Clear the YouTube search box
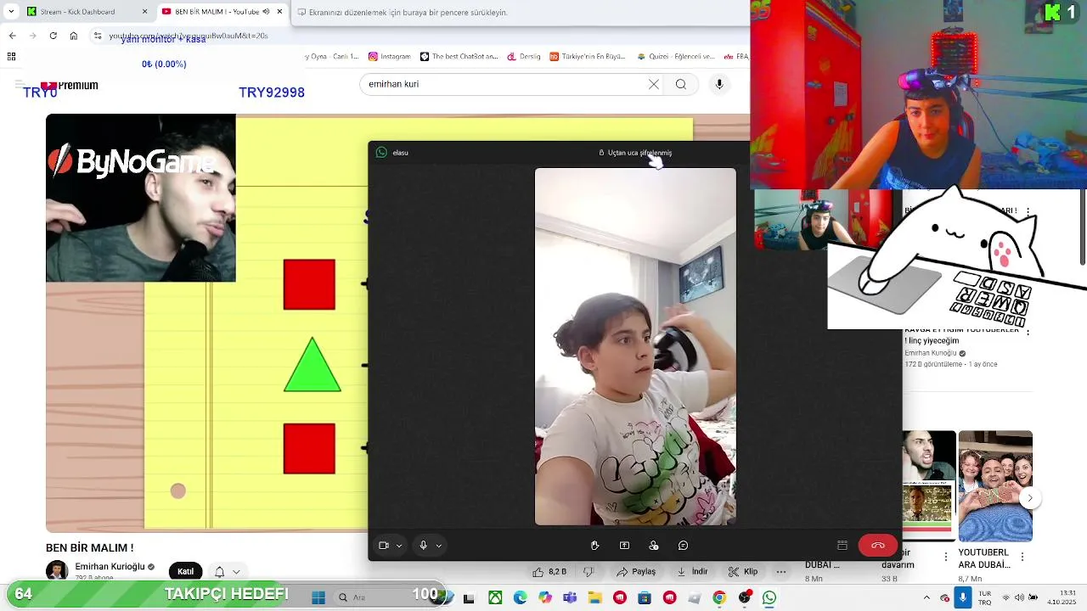 654,84
